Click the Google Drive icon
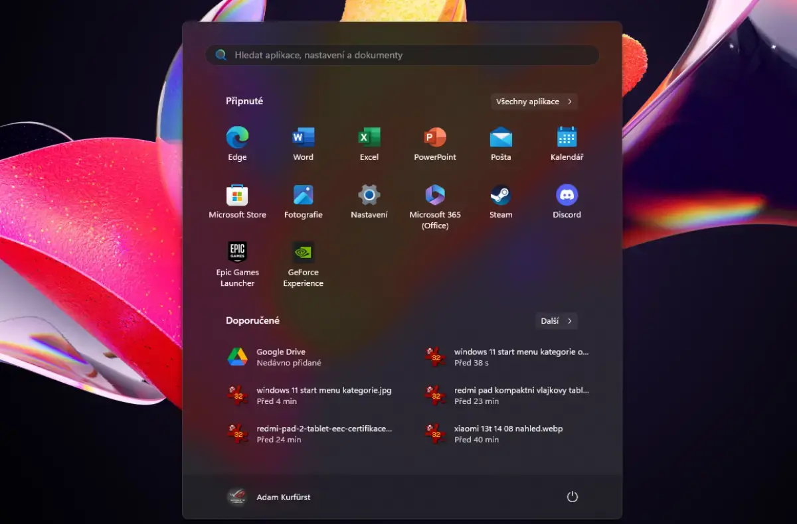The width and height of the screenshot is (797, 524). click(238, 357)
